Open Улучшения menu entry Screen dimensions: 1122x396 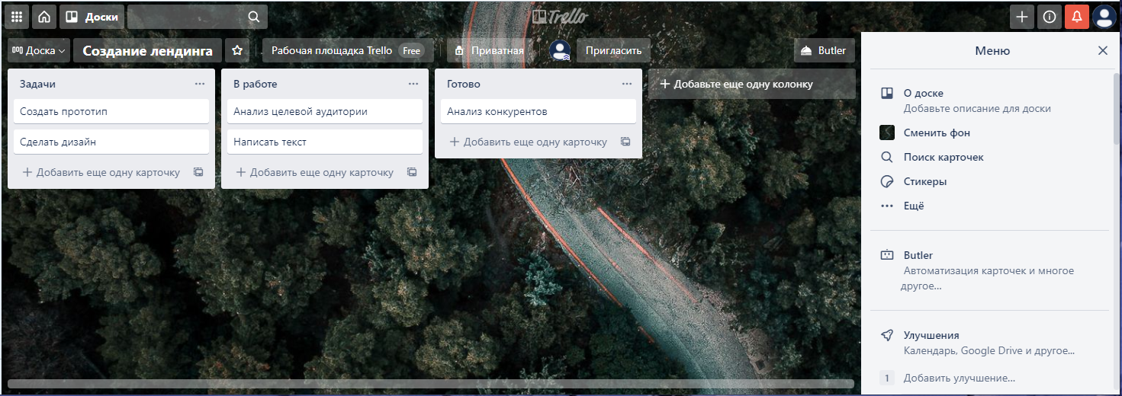pos(990,343)
